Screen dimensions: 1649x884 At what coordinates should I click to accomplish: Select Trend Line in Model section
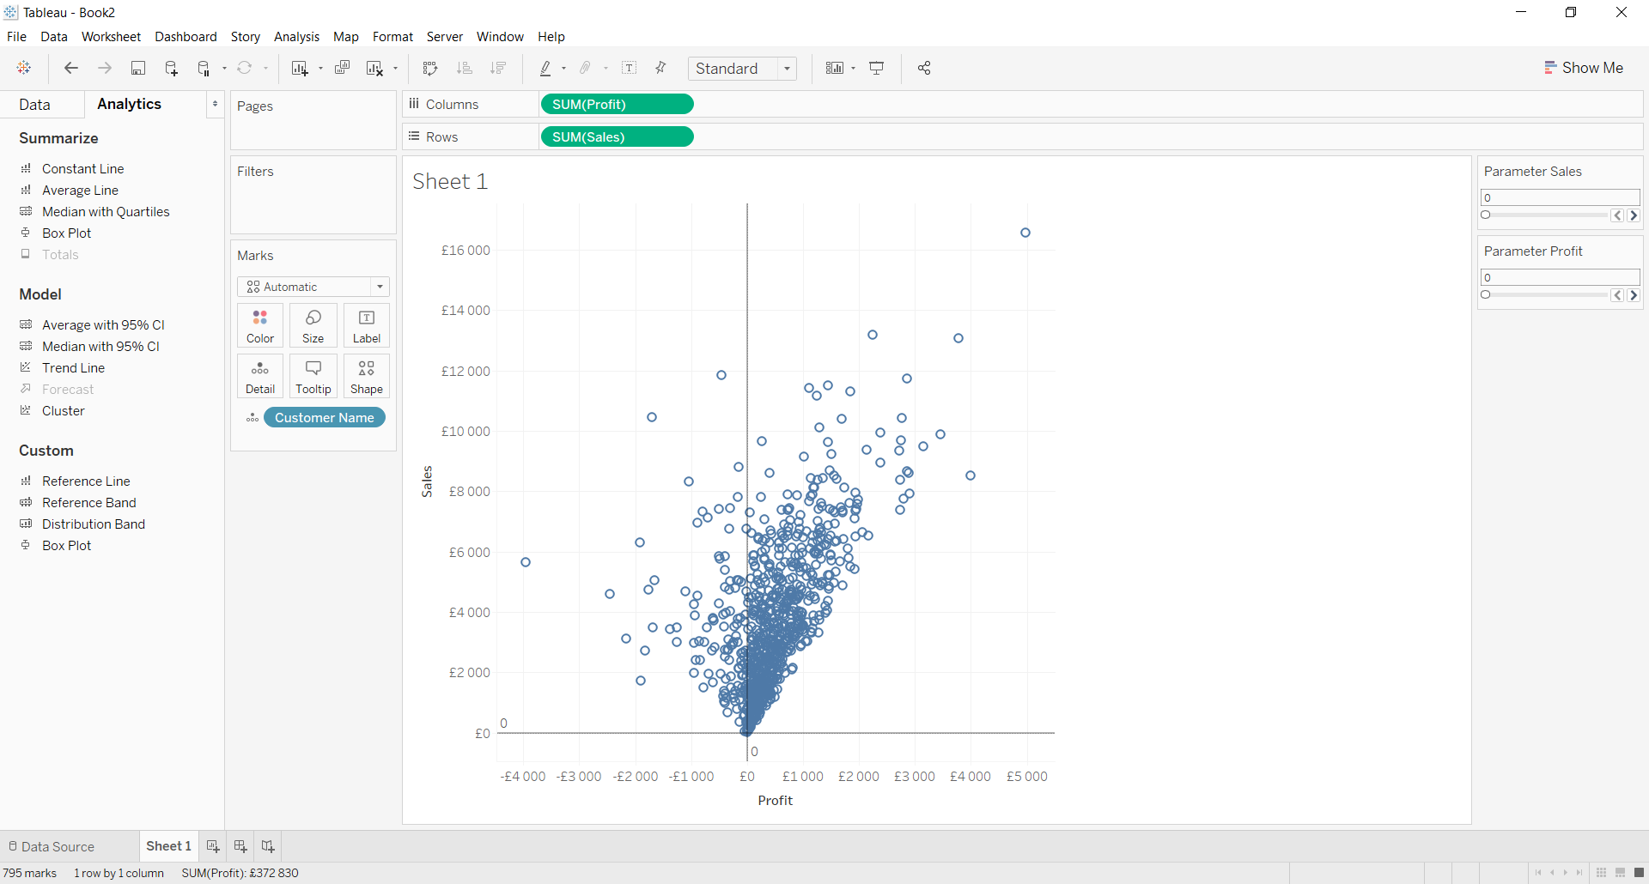click(x=73, y=368)
